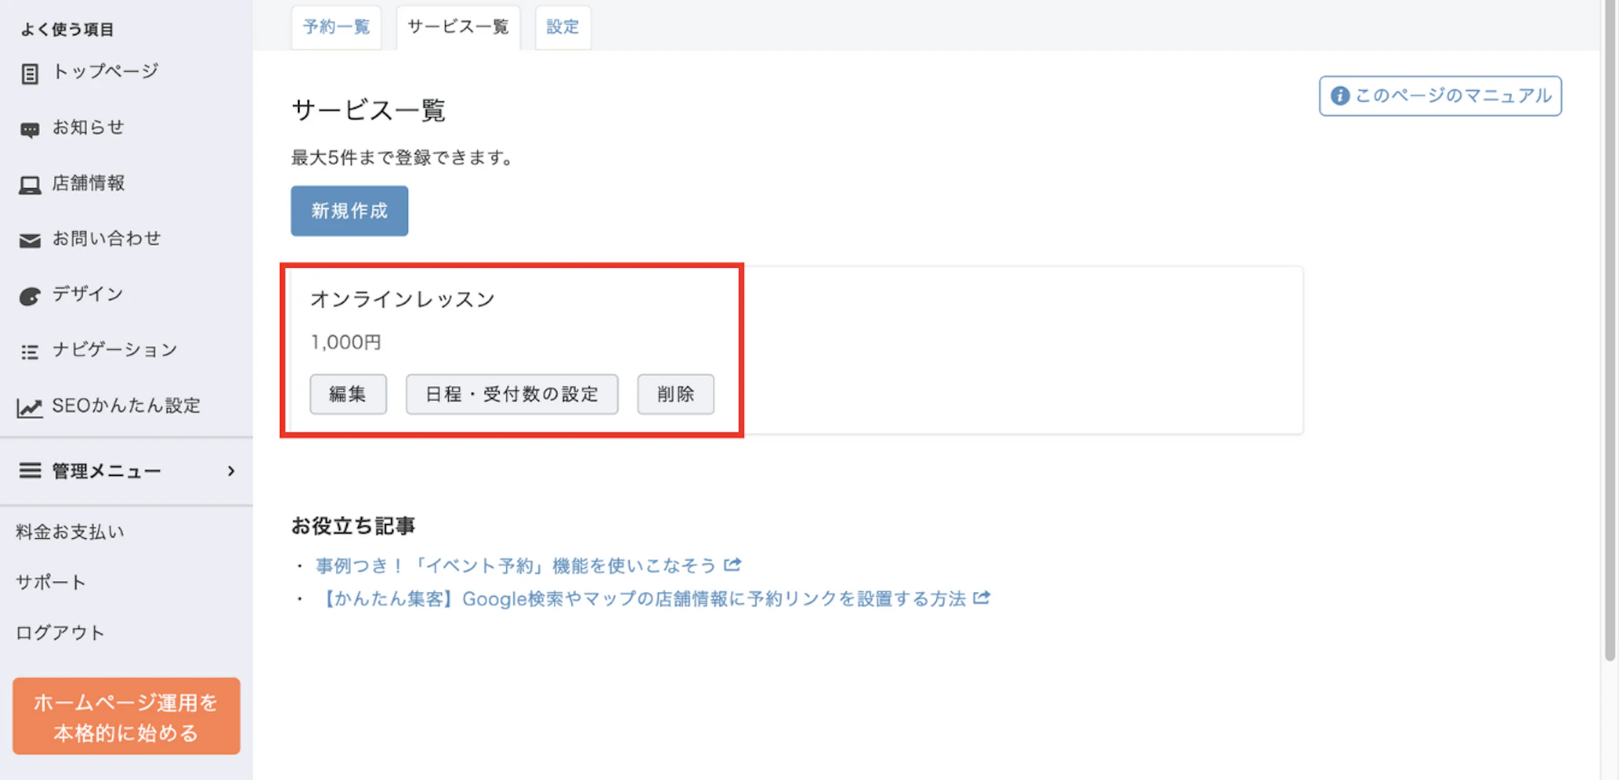Image resolution: width=1619 pixels, height=780 pixels.
Task: Open the イベント予約 usage article link
Action: [515, 566]
